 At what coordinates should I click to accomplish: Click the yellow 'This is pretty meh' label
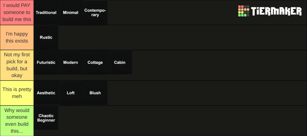pos(17,93)
